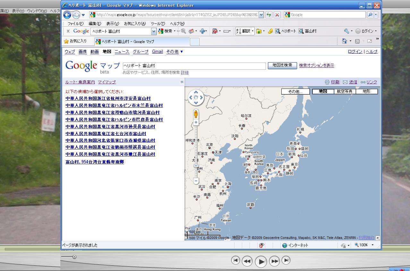The width and height of the screenshot is (410, 271).
Task: Click the map zoom out minus button
Action: click(x=196, y=181)
